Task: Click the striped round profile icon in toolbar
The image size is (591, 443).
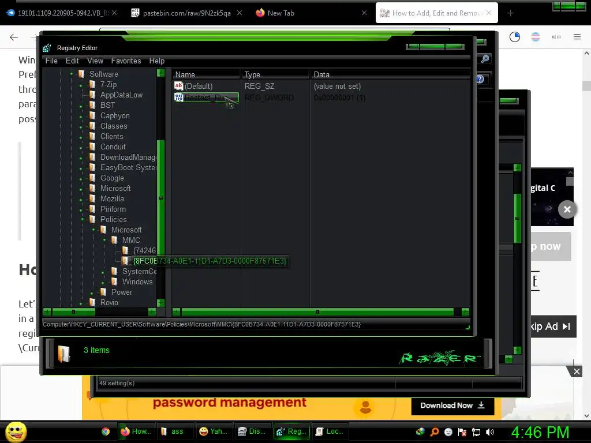Action: [x=536, y=37]
